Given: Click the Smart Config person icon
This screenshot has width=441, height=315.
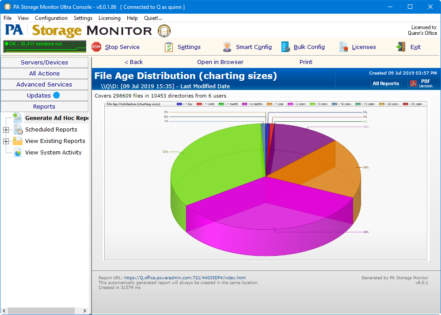Looking at the screenshot, I should coord(227,47).
